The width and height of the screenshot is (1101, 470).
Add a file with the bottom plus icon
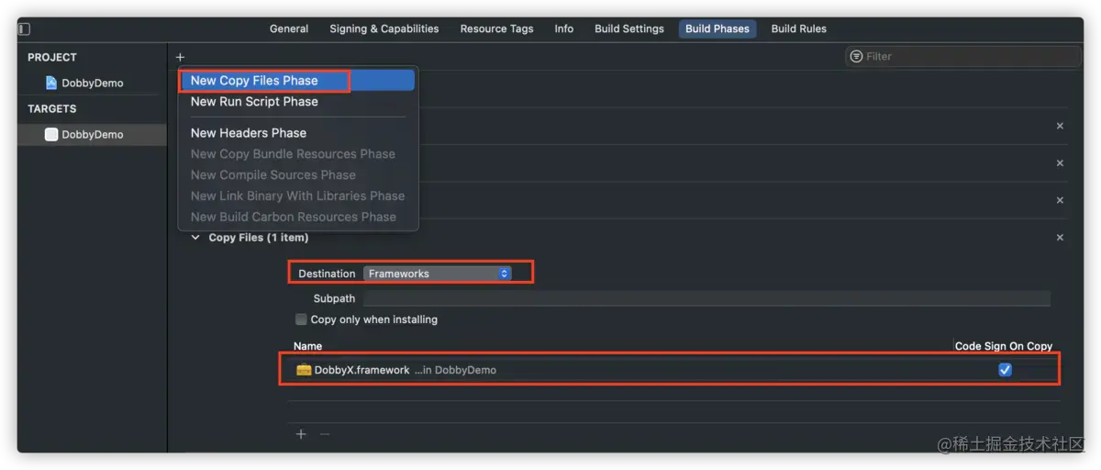point(301,434)
